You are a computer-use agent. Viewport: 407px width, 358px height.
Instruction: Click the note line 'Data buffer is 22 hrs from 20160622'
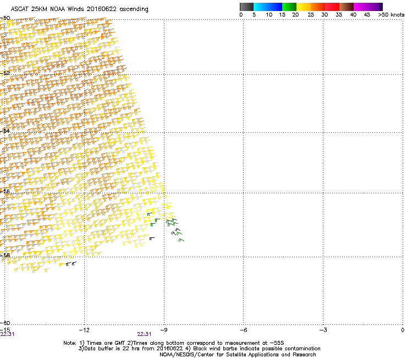pos(134,349)
